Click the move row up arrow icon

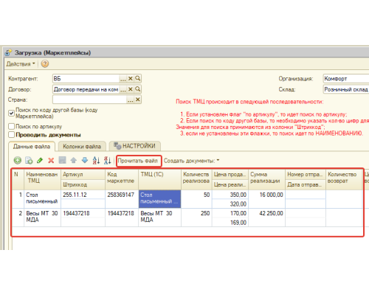pos(73,161)
